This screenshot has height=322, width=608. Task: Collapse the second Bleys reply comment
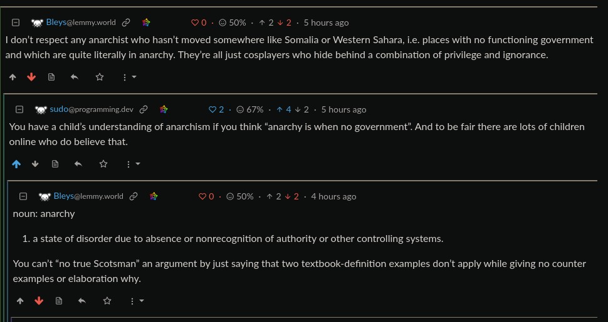(x=23, y=196)
